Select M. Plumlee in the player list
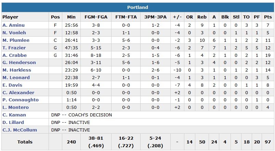This screenshot has width=275, height=151. [x=16, y=40]
